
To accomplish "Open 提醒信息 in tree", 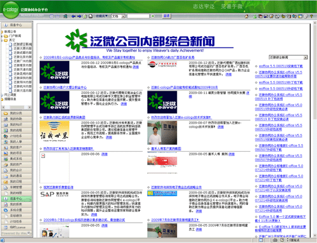I will tap(10, 99).
